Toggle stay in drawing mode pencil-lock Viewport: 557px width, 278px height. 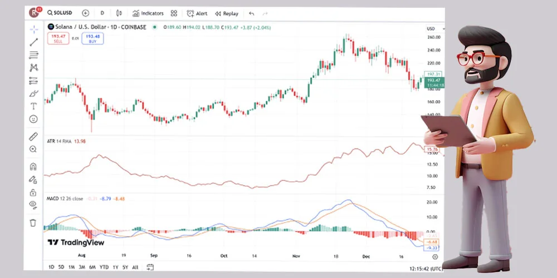tap(33, 180)
